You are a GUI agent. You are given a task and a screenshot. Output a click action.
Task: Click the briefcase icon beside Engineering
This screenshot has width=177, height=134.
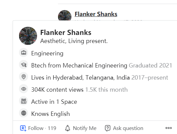point(23,53)
